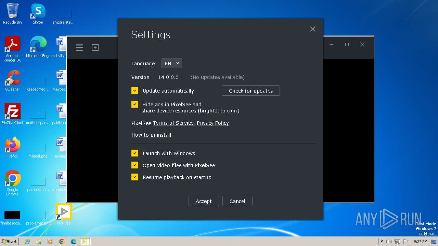The width and height of the screenshot is (438, 246).
Task: Select the PixelSee desktop shortcut
Action: click(x=64, y=214)
